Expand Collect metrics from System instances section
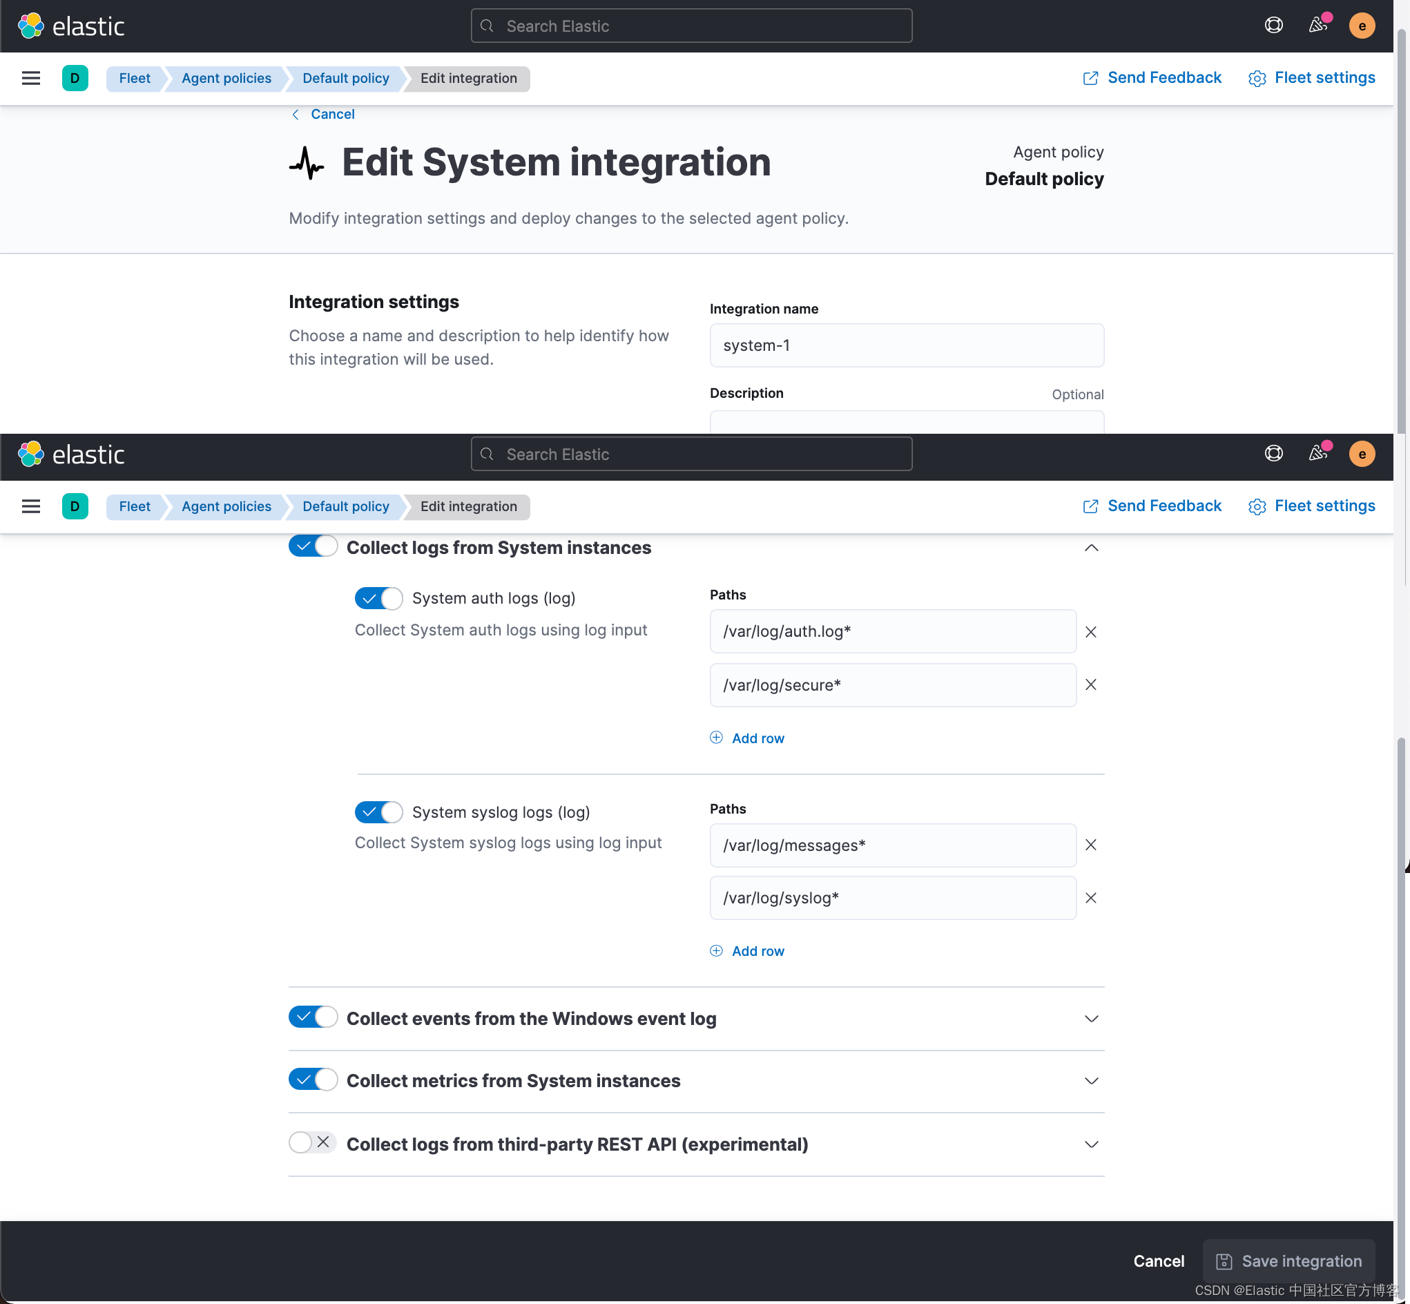This screenshot has height=1304, width=1410. pos(1091,1080)
